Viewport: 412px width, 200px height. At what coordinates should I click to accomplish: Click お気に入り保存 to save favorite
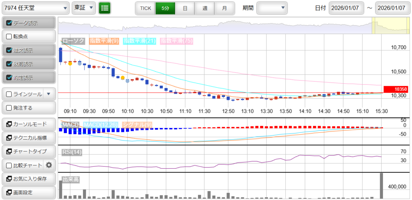tap(28, 179)
